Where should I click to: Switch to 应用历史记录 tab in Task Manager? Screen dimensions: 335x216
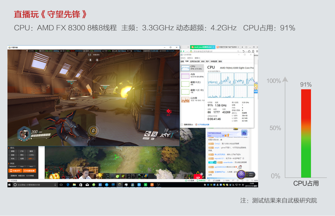pos(195,62)
